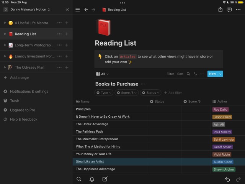The height and width of the screenshot is (184, 245).
Task: Collapse the sidebar with double chevron icon
Action: click(67, 10)
